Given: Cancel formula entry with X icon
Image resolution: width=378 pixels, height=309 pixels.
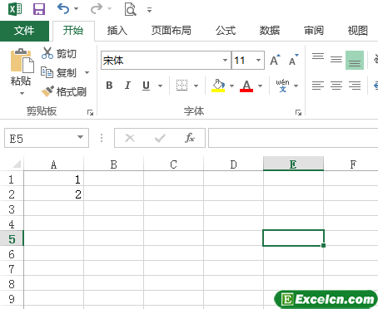Looking at the screenshot, I should click(x=130, y=138).
